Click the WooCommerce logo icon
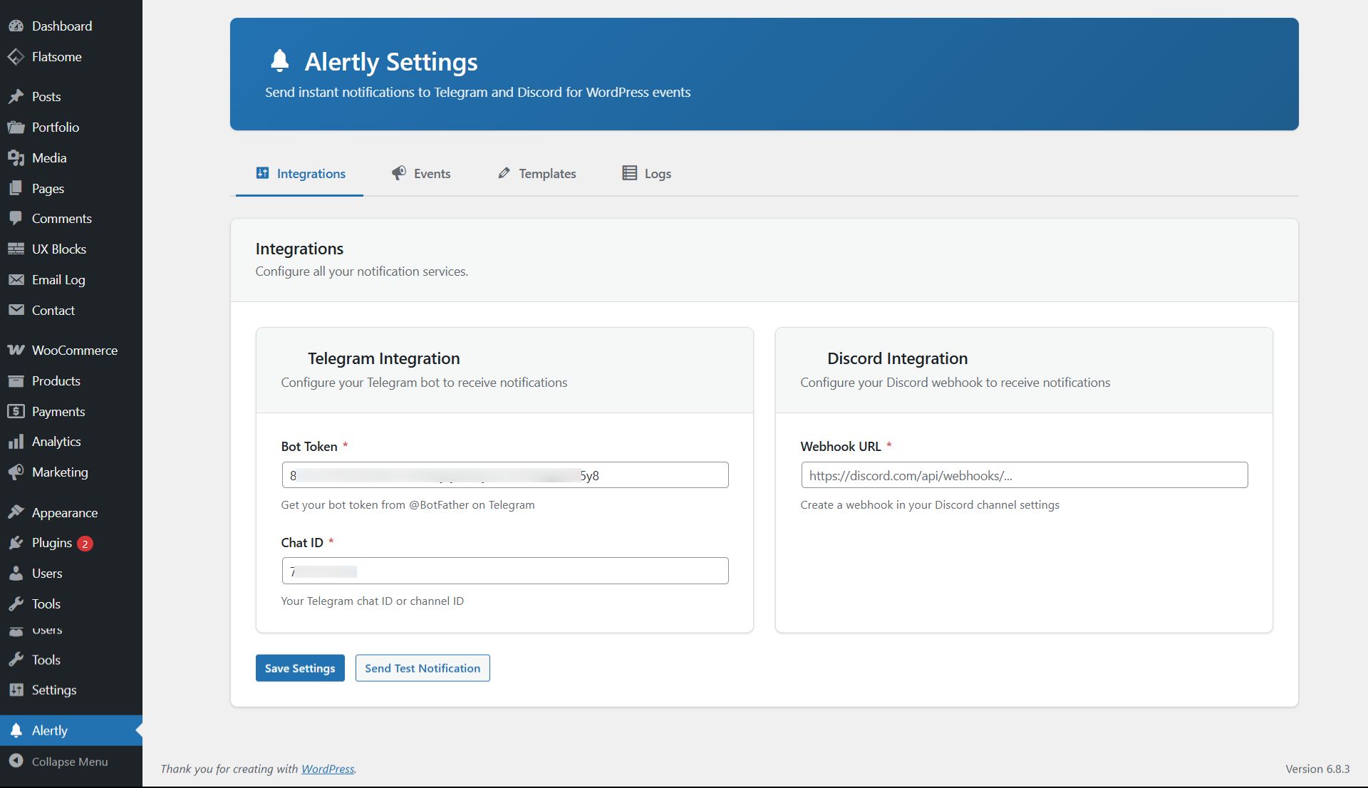Viewport: 1368px width, 788px height. (16, 351)
